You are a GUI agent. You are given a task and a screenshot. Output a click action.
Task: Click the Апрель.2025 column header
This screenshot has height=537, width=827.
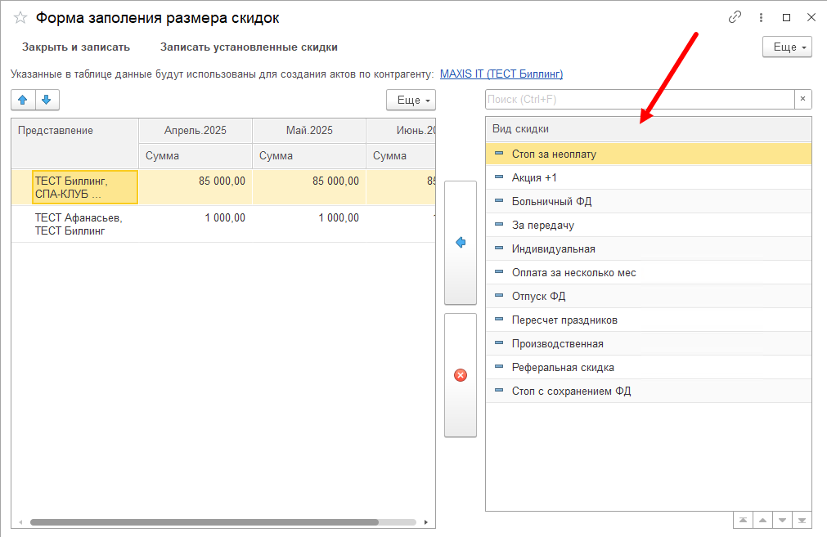point(196,130)
